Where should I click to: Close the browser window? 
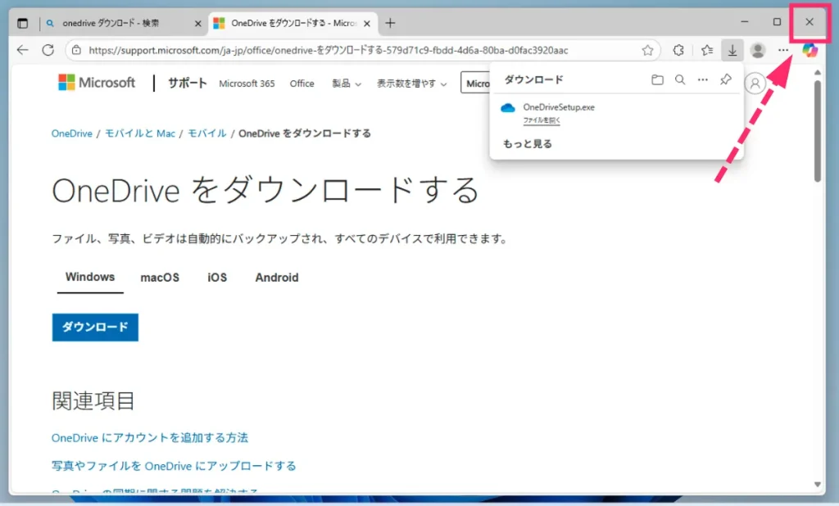coord(810,22)
